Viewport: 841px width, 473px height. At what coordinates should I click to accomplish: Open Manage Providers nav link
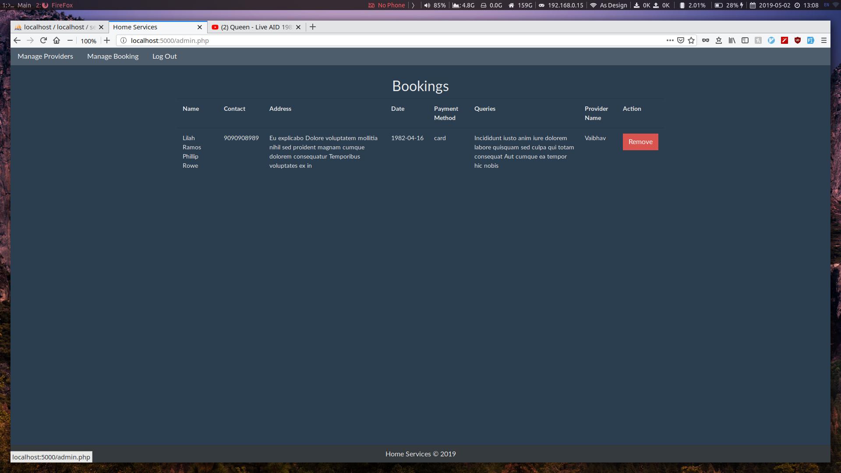45,56
